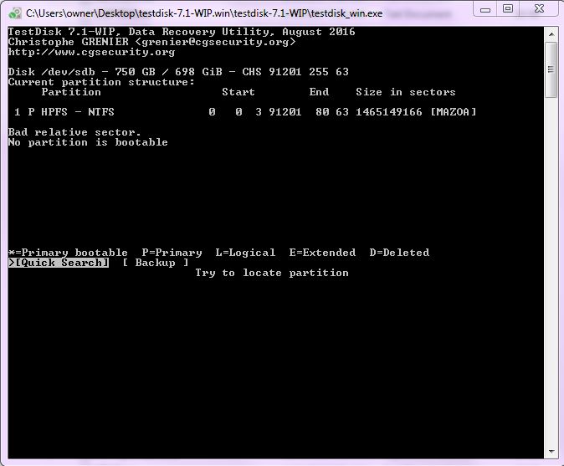The width and height of the screenshot is (564, 466).
Task: Click the 'End' column header
Action: tap(319, 92)
